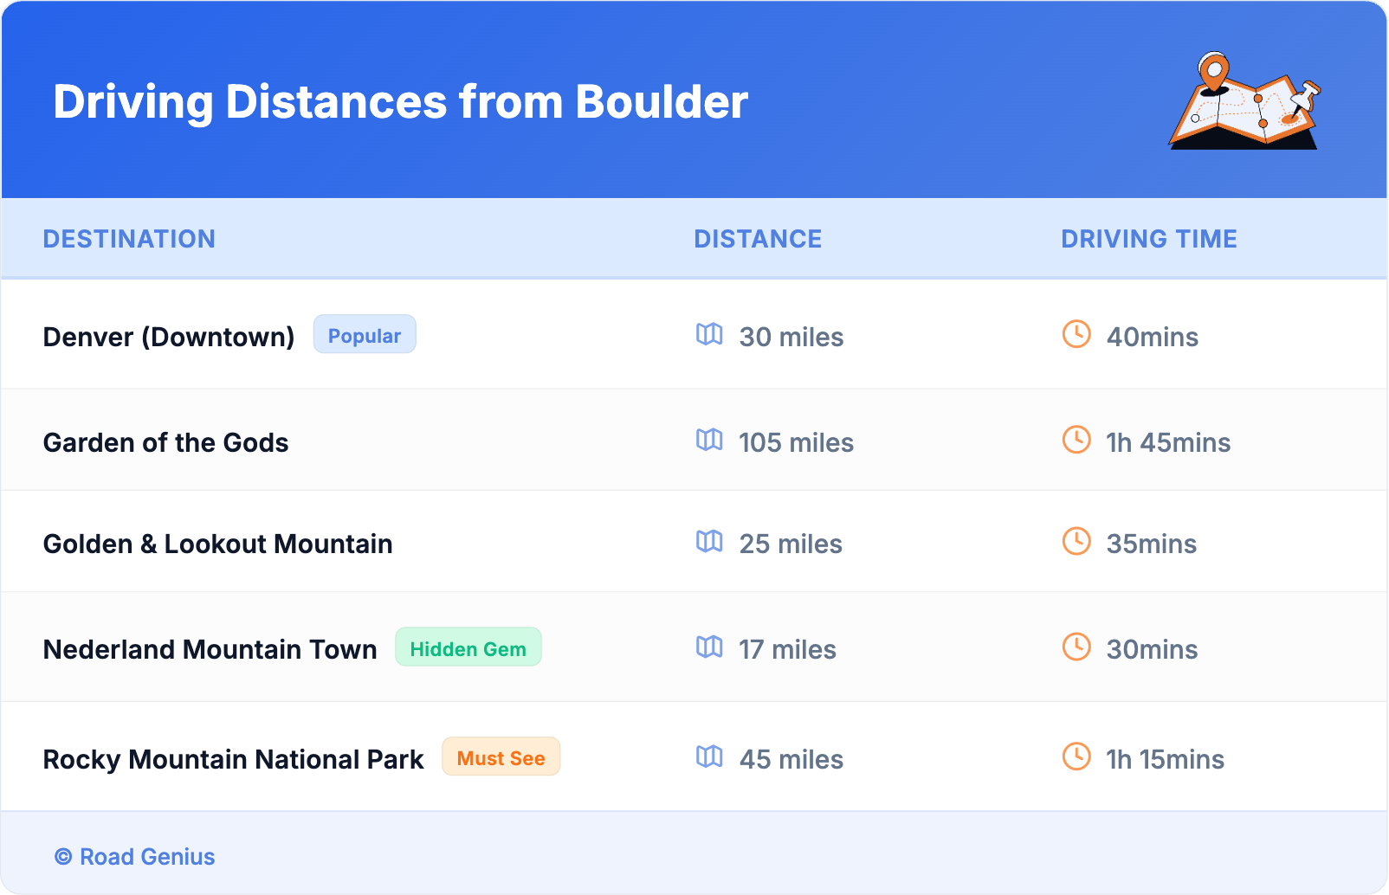The image size is (1389, 895).
Task: Click the Distance column header
Action: coord(758,239)
